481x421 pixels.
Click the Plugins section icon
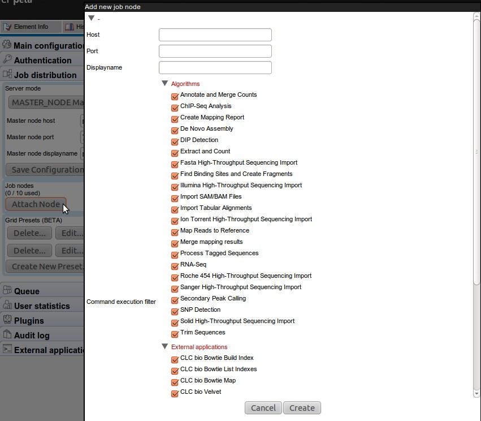[x=7, y=319]
